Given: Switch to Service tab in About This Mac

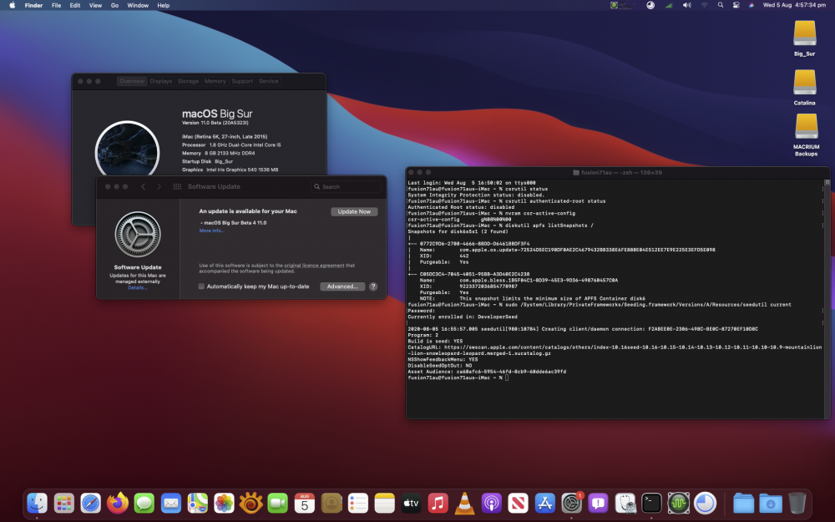Looking at the screenshot, I should tap(268, 82).
